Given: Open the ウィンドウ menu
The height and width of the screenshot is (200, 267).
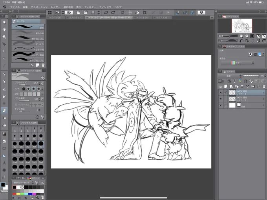Looking at the screenshot, I should tap(105, 7).
